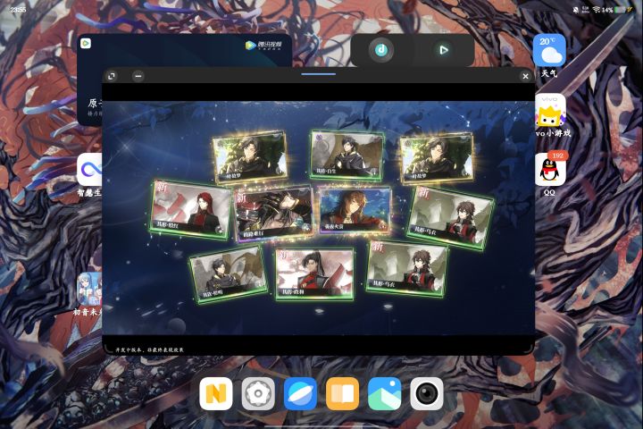
Task: Tap the Wi-Fi icon in status bar
Action: click(597, 10)
